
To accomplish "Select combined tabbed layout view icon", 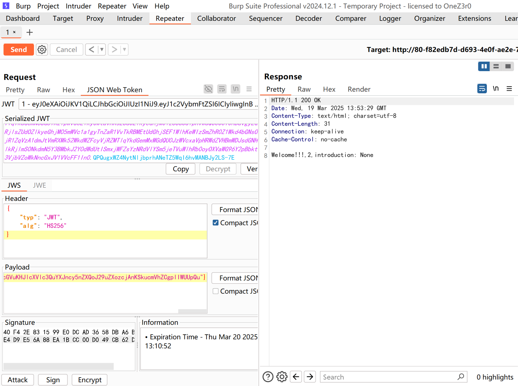I will (508, 66).
